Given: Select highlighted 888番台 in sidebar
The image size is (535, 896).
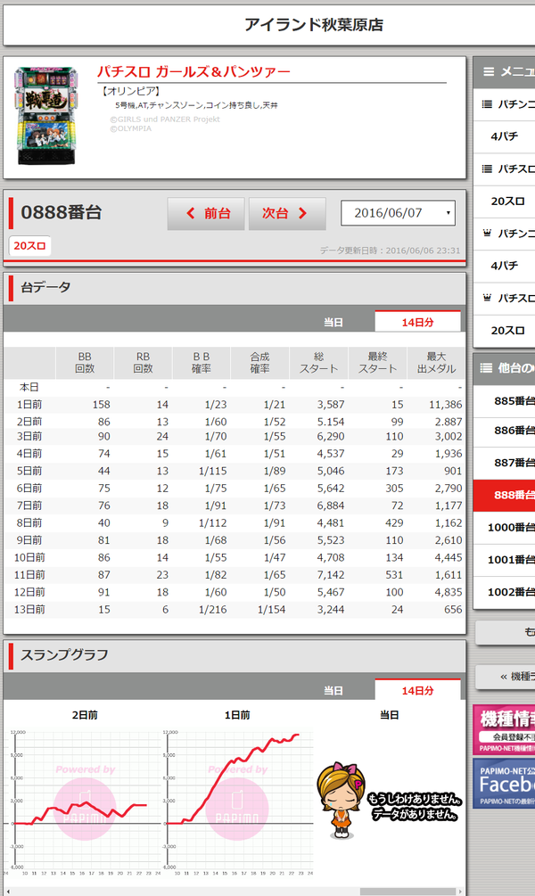Looking at the screenshot, I should click(504, 495).
